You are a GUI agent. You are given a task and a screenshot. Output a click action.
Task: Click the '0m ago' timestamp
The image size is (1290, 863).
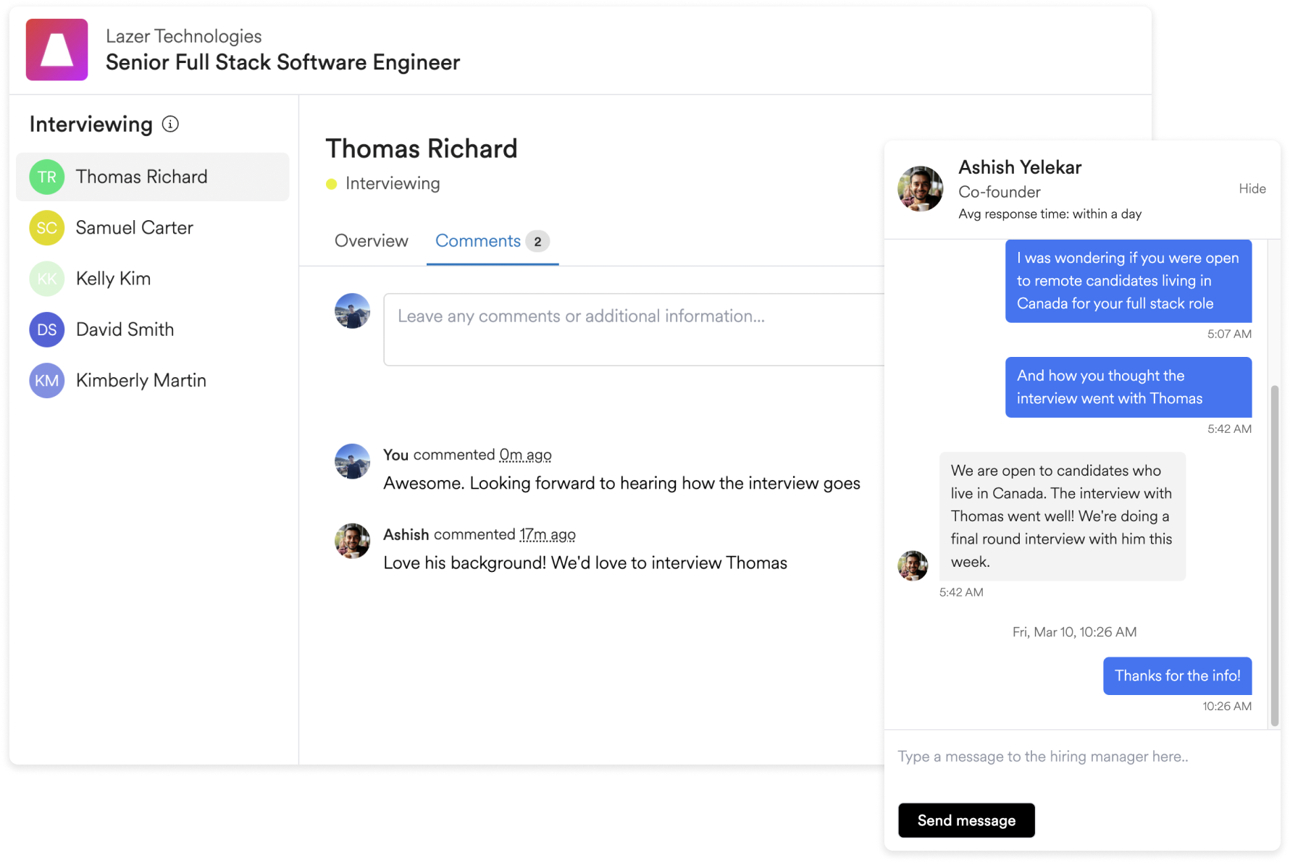[526, 455]
